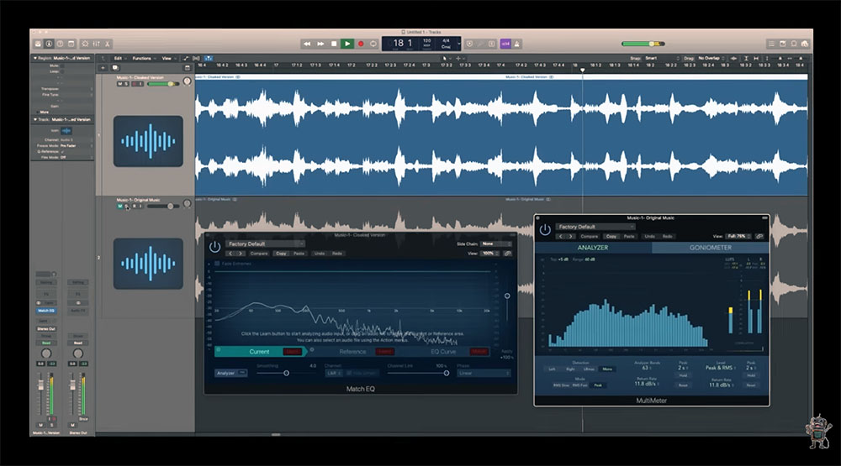The width and height of the screenshot is (841, 466).
Task: Open Smart Controls button
Action: click(85, 44)
